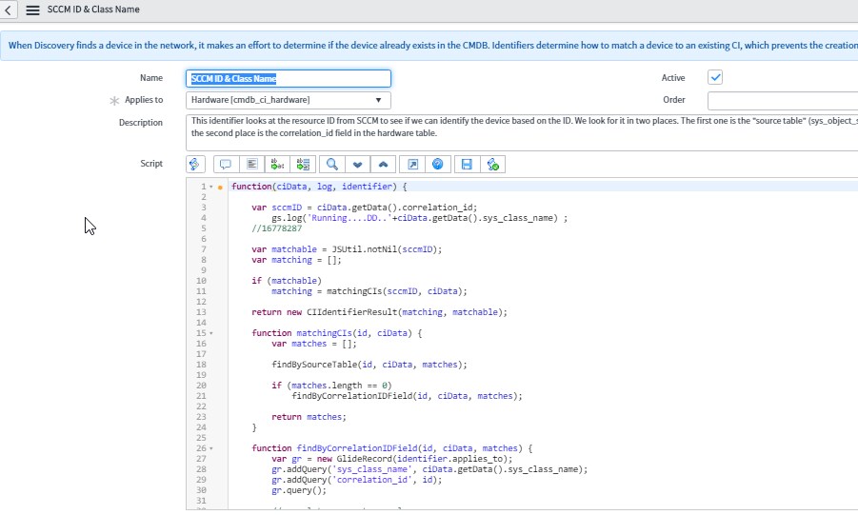Click into the Description text area
Screen dimensions: 858x515
coord(522,132)
